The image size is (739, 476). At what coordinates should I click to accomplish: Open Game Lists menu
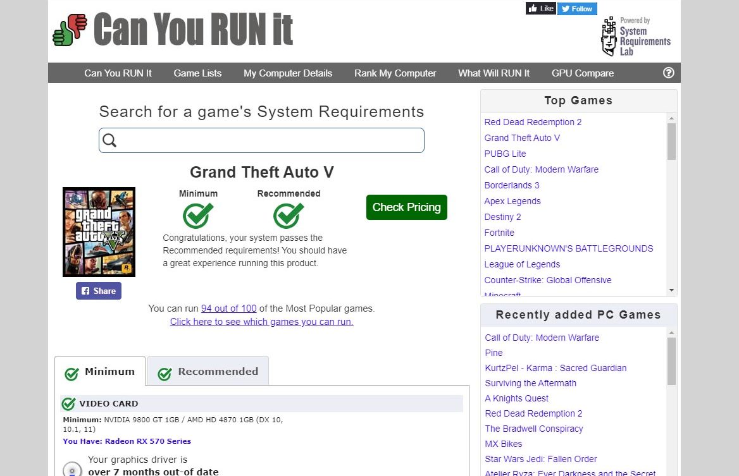tap(197, 73)
